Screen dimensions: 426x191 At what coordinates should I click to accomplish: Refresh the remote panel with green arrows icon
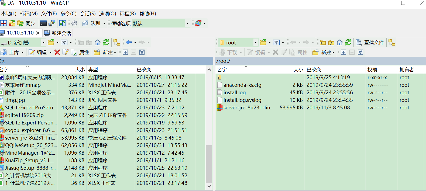[348, 43]
